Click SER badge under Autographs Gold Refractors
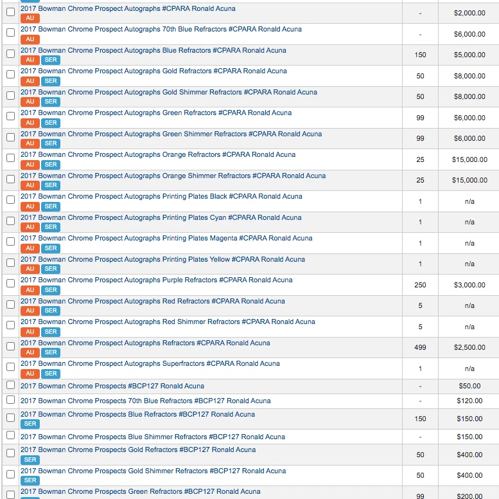 (x=51, y=81)
